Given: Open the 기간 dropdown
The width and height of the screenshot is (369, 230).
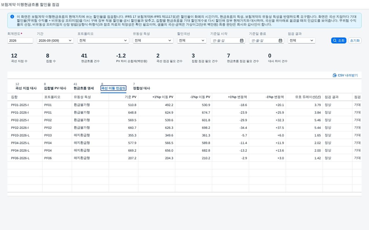Looking at the screenshot, I should (x=55, y=41).
